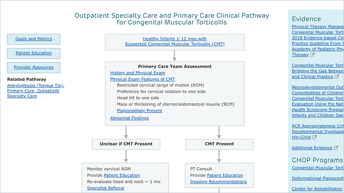Click external-link icon beside Additional Evidence

click(x=336, y=148)
